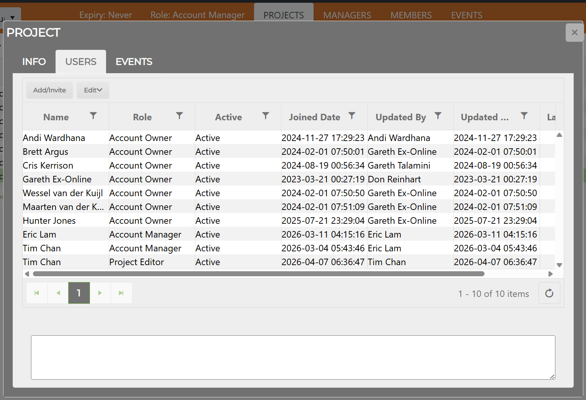The image size is (586, 400).
Task: Click the horizontal scroll right arrow
Action: (x=550, y=274)
